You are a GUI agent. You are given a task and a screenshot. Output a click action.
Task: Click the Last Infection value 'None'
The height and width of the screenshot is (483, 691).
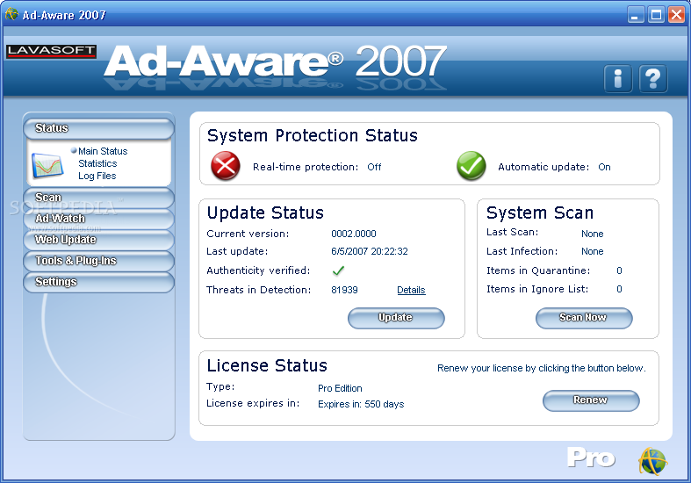coord(593,252)
